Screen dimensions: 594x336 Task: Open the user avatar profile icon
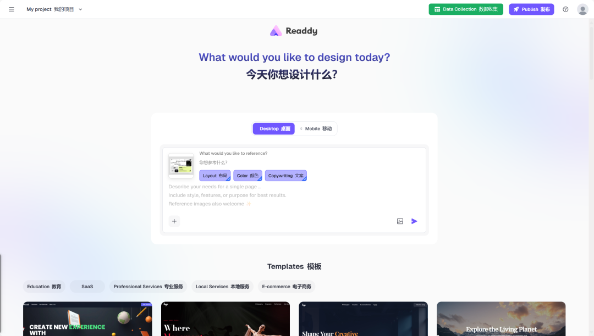582,9
